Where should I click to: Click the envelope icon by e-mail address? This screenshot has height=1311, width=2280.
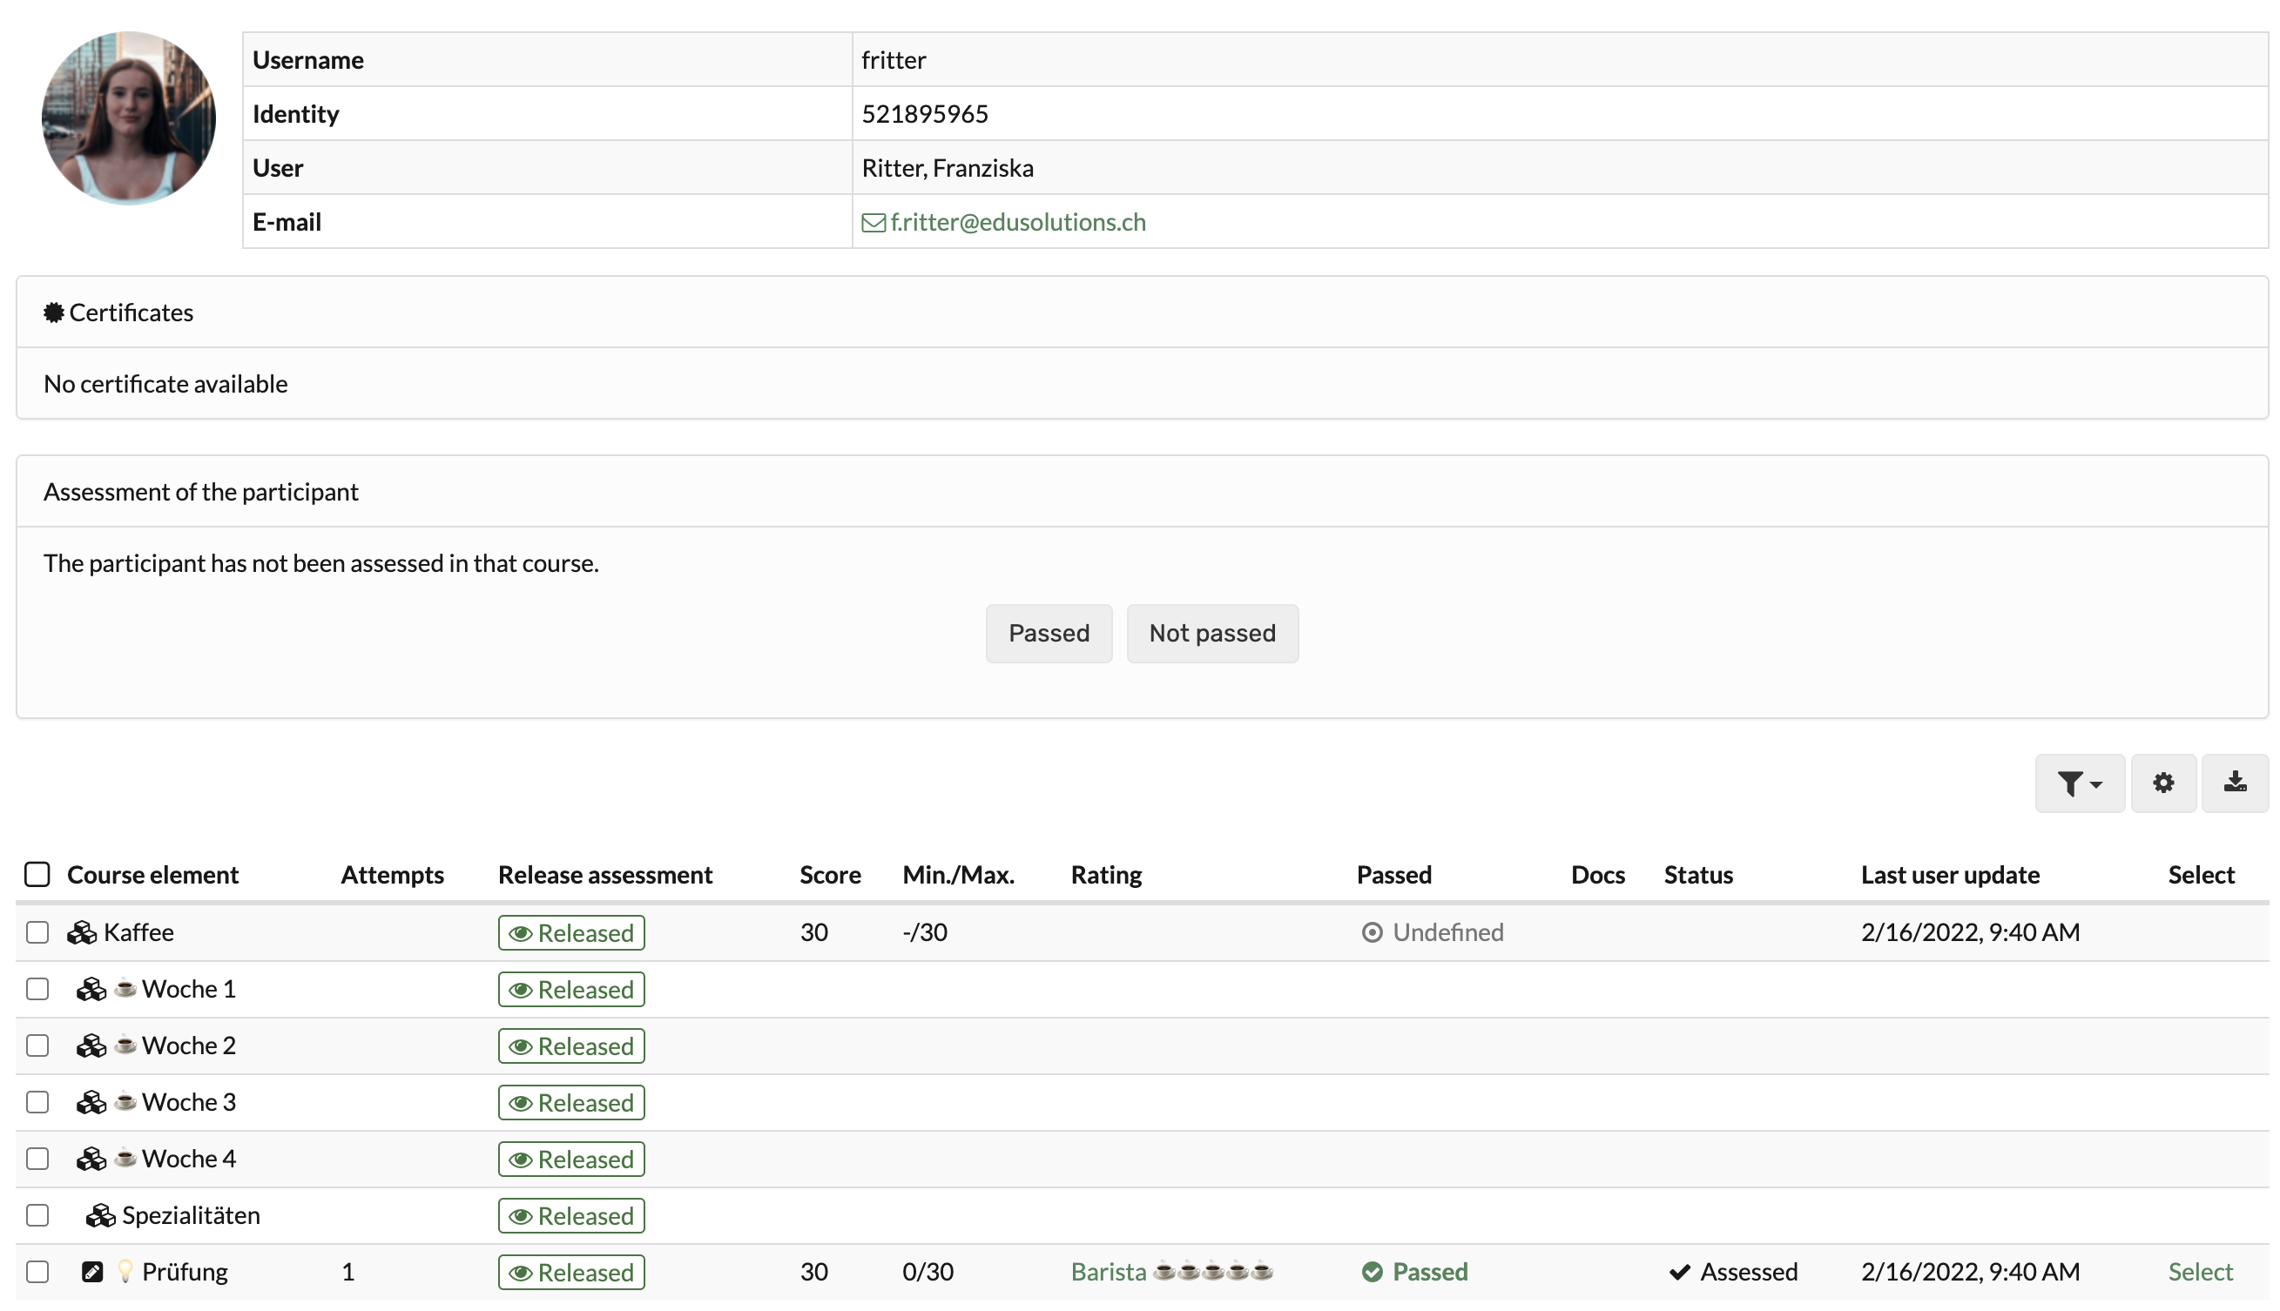coord(872,222)
